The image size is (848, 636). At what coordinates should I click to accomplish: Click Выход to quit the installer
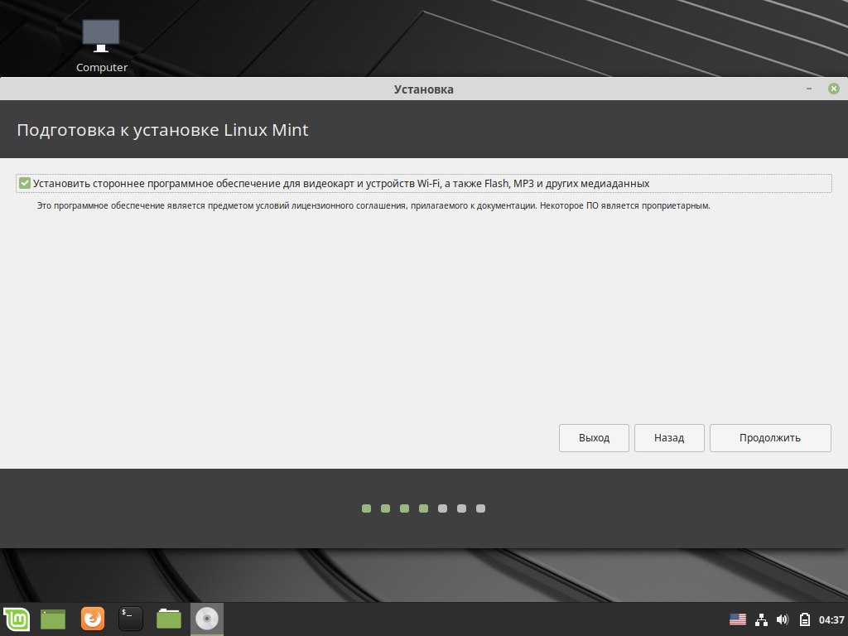pyautogui.click(x=594, y=437)
